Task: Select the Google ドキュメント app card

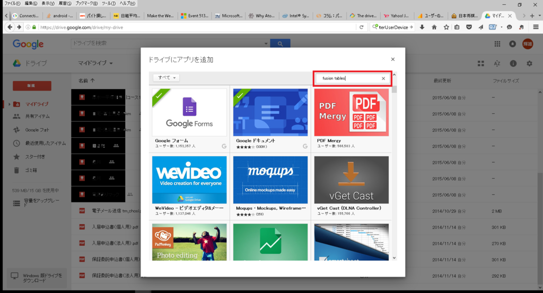Action: pyautogui.click(x=270, y=119)
